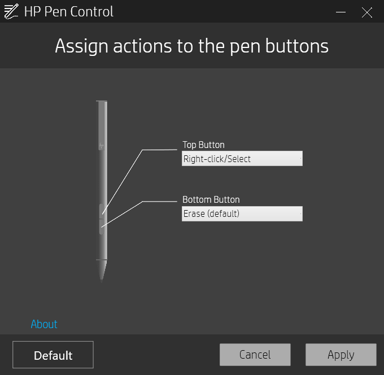The width and height of the screenshot is (384, 375).
Task: Click the HP Pen Control app icon
Action: (x=11, y=11)
